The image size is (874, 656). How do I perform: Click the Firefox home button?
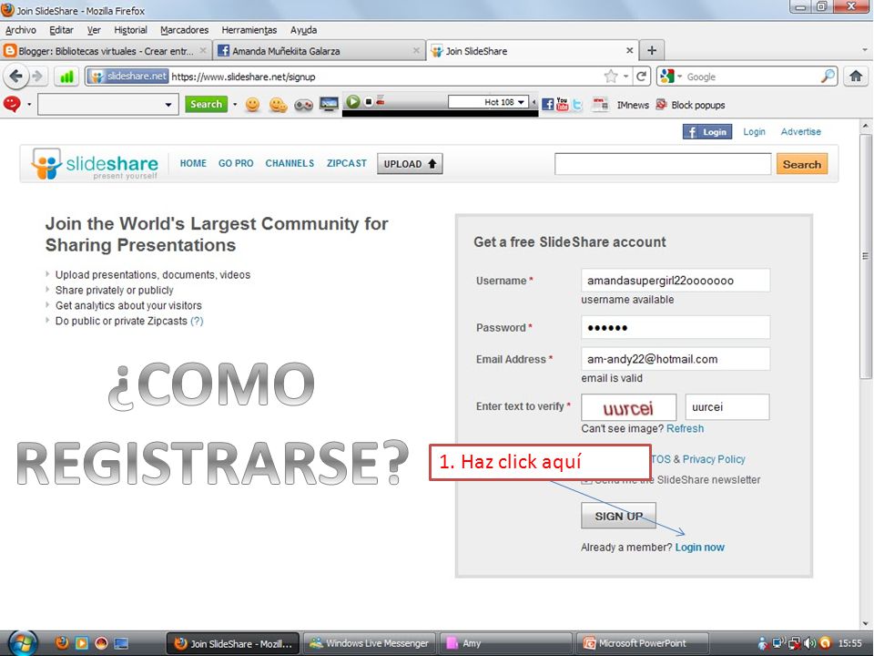tap(856, 77)
